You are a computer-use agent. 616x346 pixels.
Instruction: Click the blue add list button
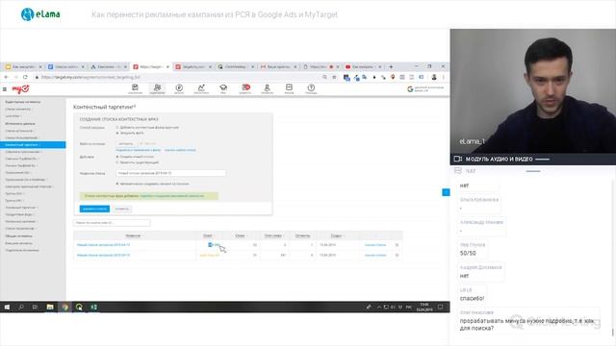tap(94, 209)
